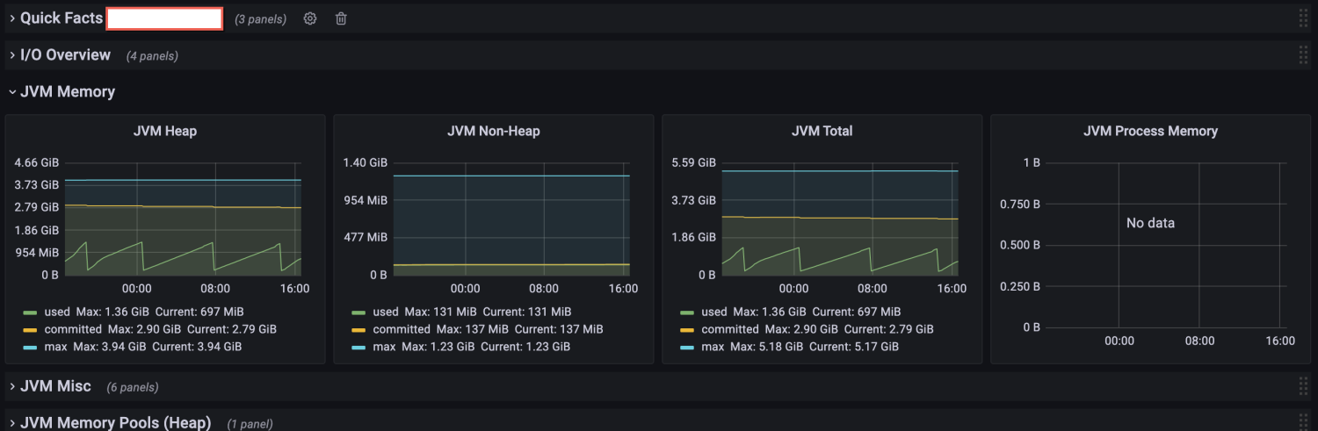1318x431 pixels.
Task: Click the 6 panels count beside JVM Misc
Action: point(133,387)
